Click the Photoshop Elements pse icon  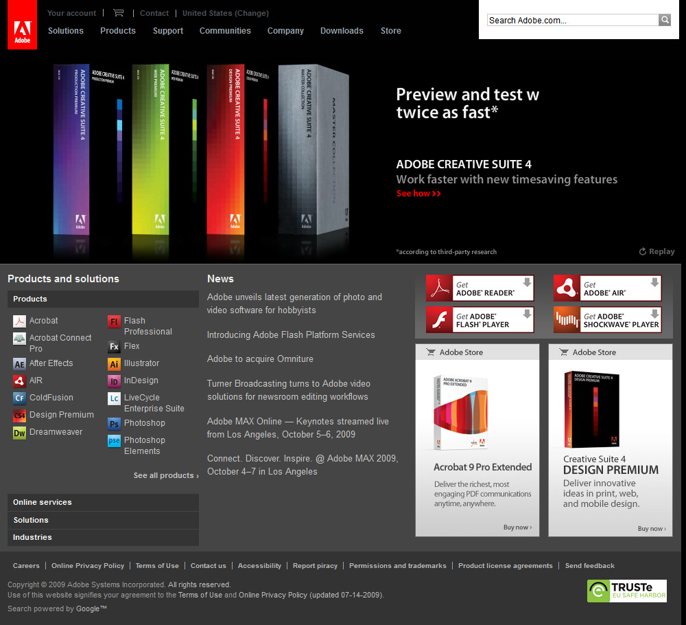click(114, 441)
